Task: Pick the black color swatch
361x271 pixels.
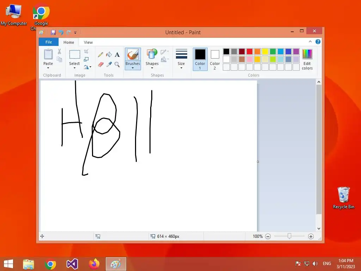Action: (x=226, y=52)
